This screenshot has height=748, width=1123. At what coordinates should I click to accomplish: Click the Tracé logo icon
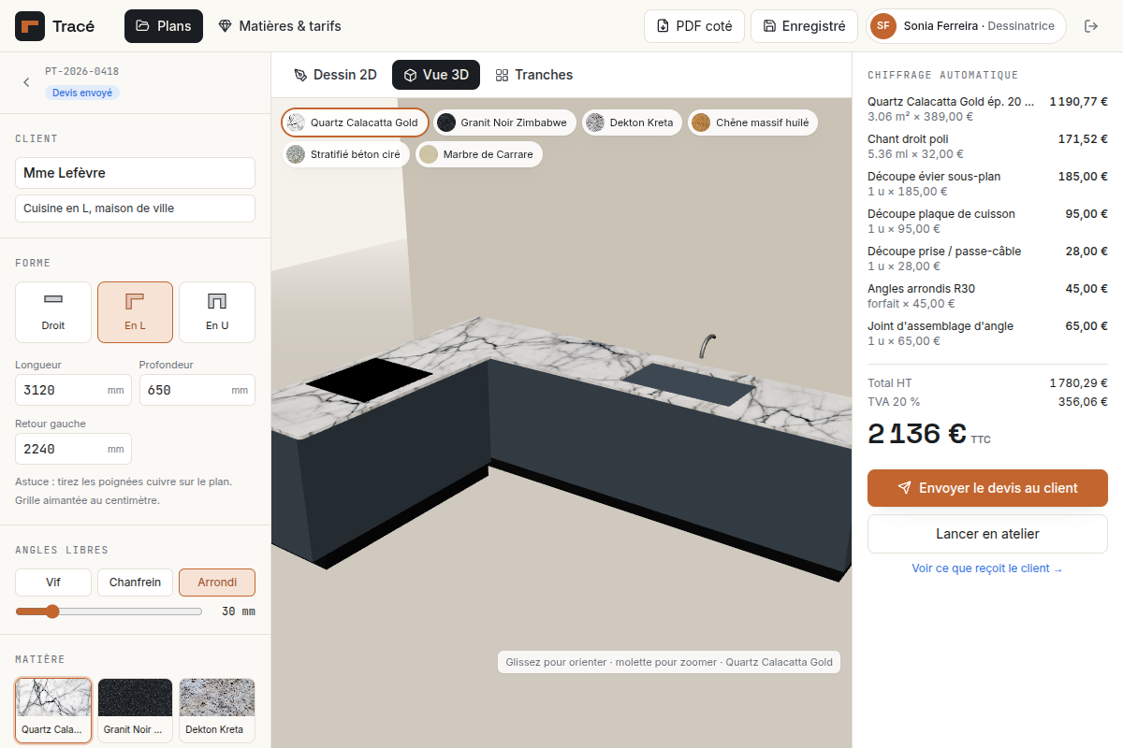pos(30,26)
